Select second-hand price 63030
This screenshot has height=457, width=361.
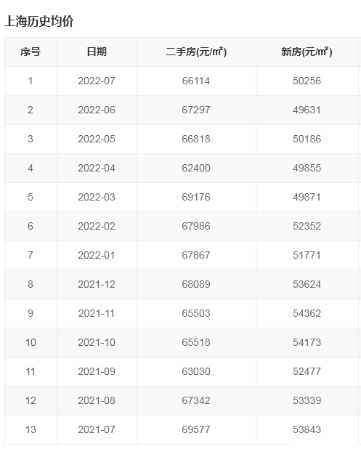[196, 371]
